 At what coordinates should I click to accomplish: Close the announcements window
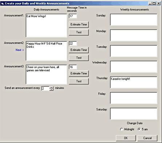tap(158, 3)
